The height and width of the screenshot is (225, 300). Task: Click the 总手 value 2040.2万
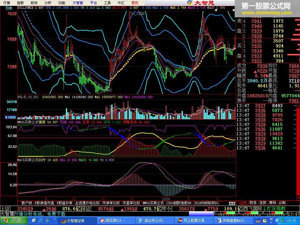tap(258, 81)
